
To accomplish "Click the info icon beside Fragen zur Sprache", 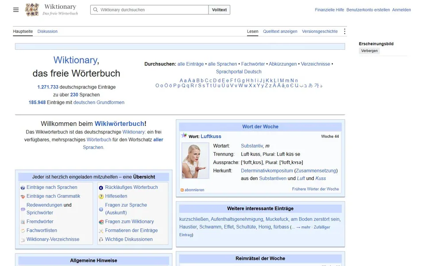I will coord(101,209).
